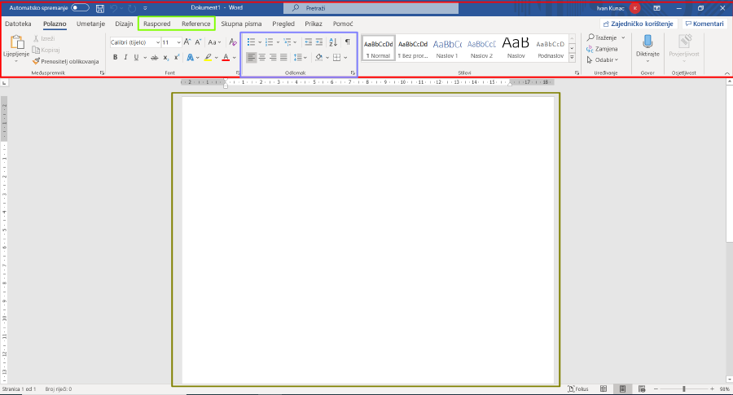The height and width of the screenshot is (395, 733).
Task: Apply italic formatting
Action: click(125, 58)
